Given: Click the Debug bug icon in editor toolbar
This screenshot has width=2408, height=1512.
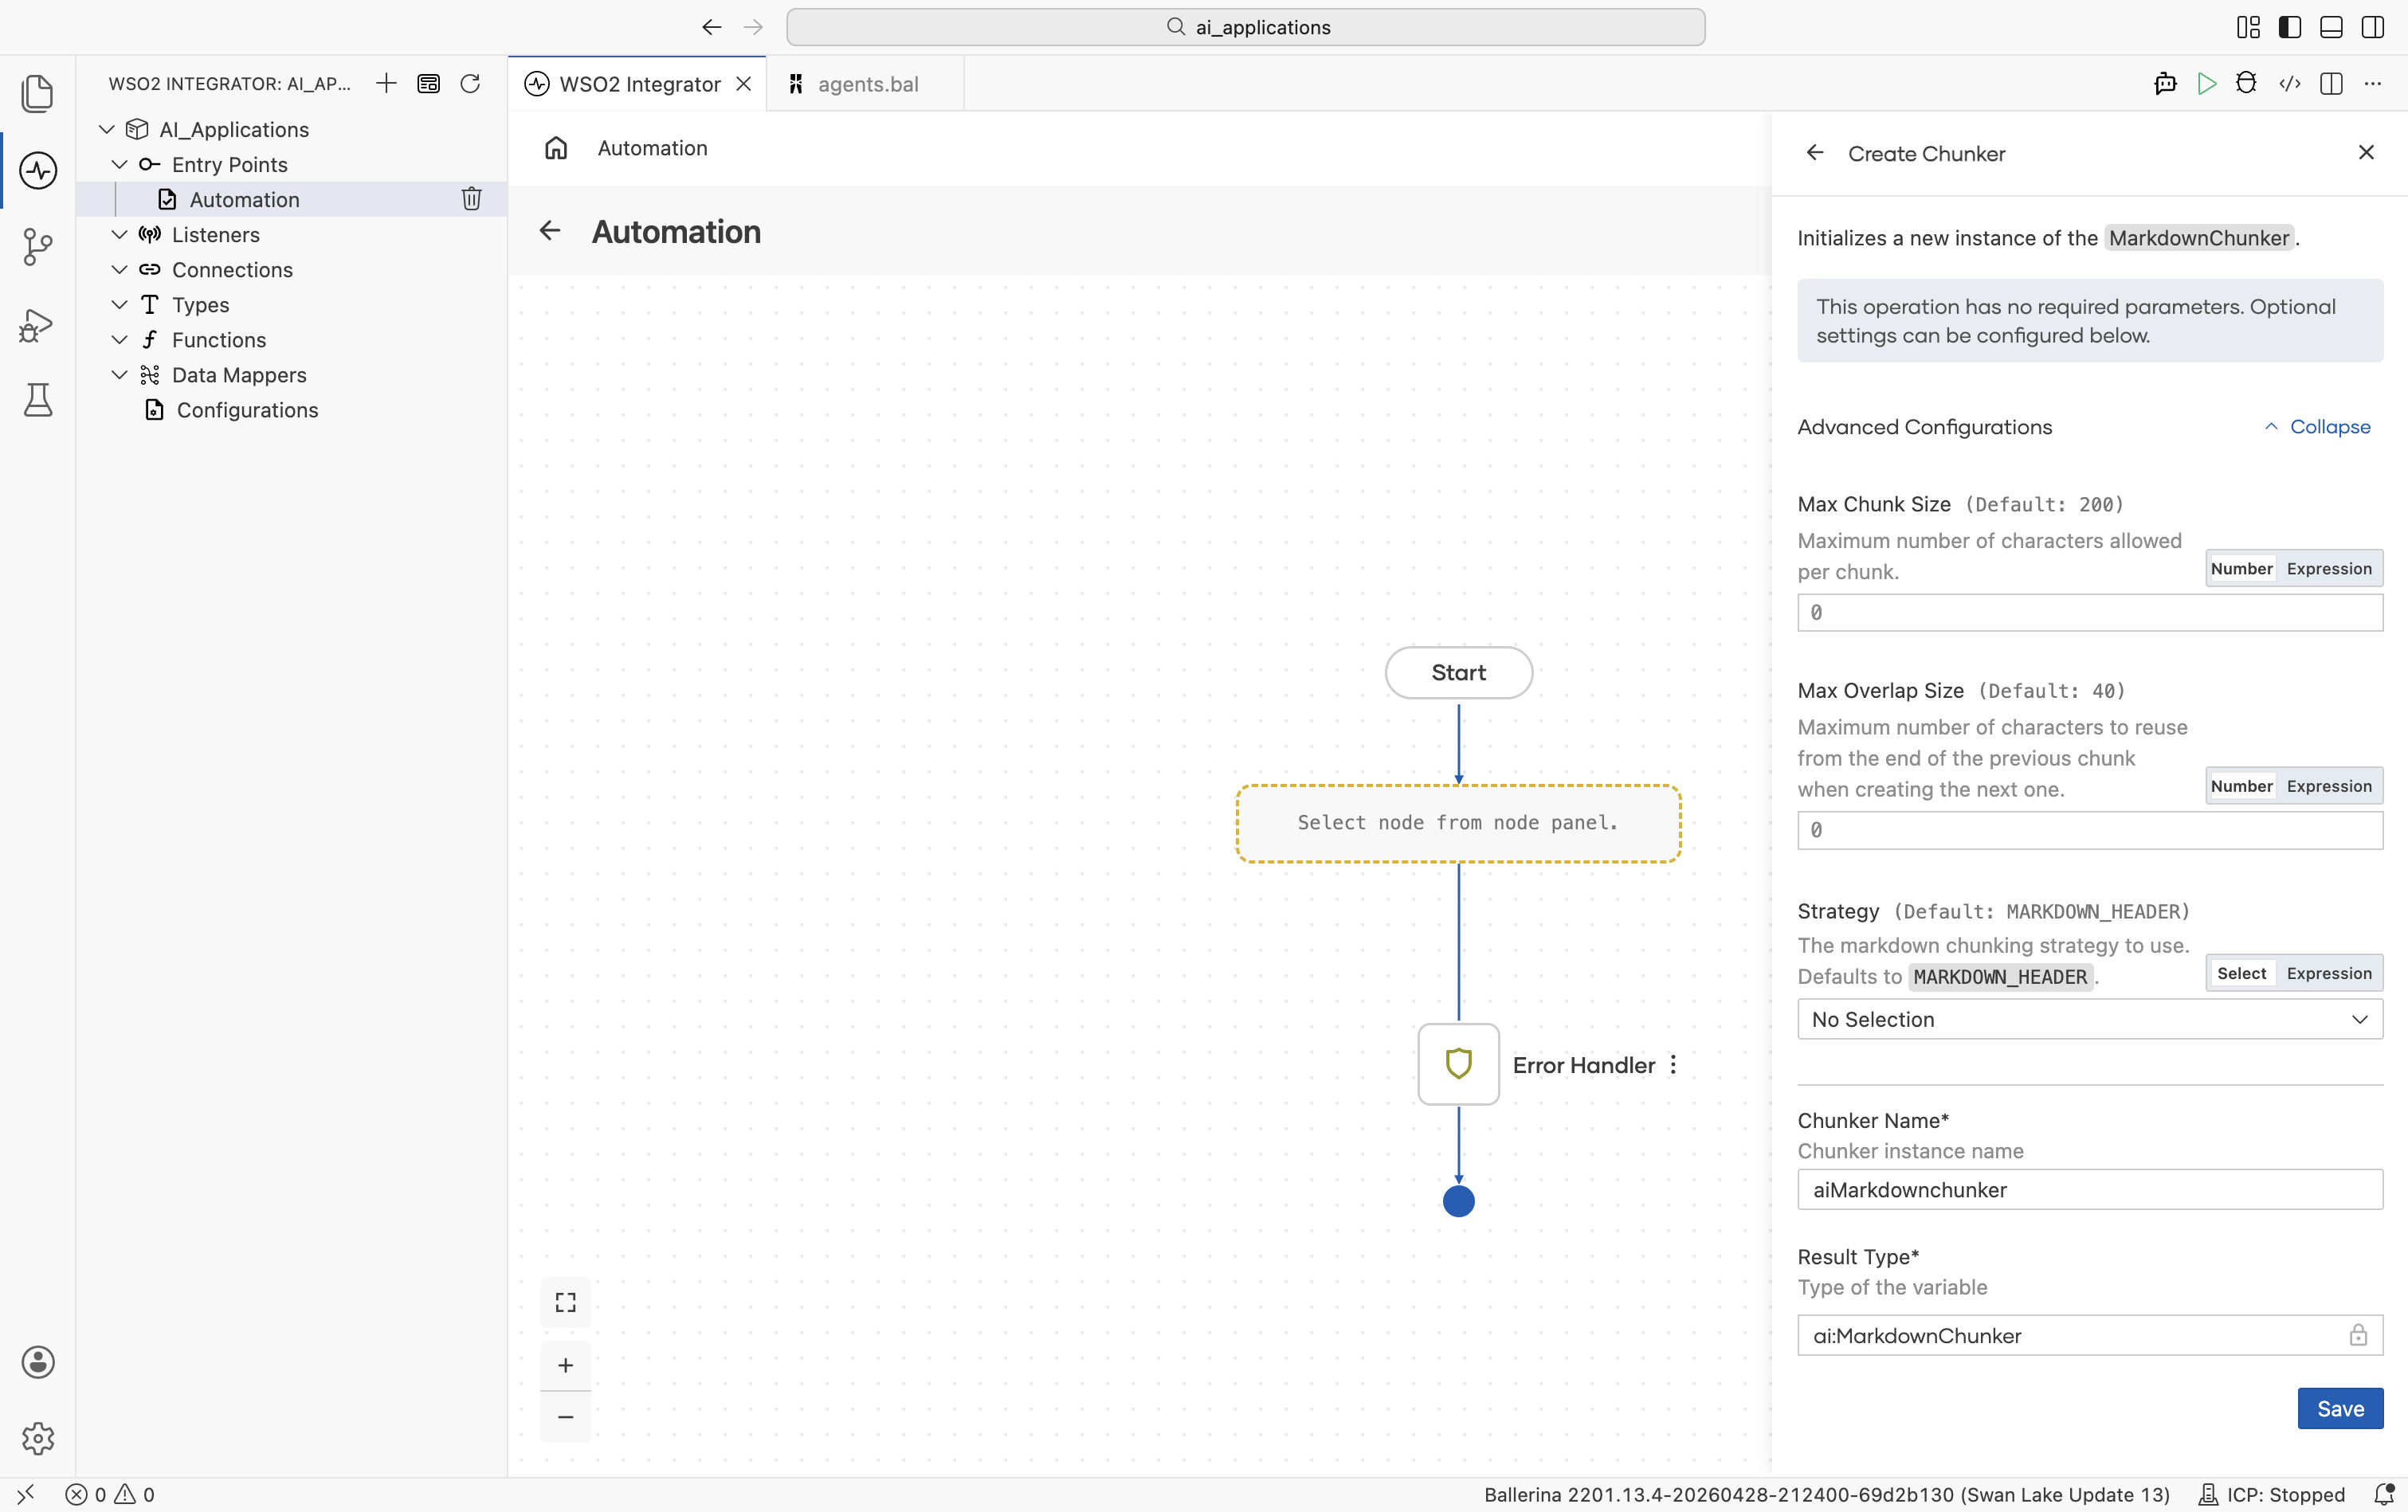Looking at the screenshot, I should (x=2246, y=84).
